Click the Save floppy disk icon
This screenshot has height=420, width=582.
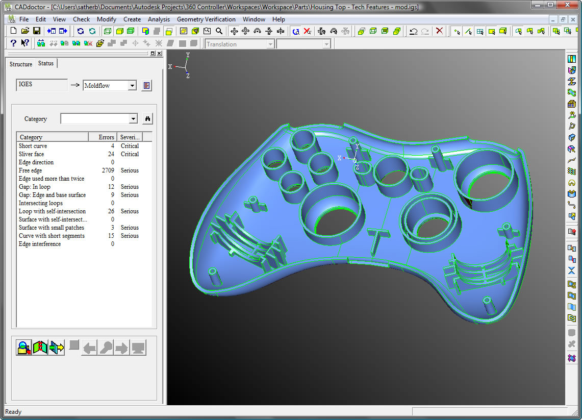click(37, 31)
